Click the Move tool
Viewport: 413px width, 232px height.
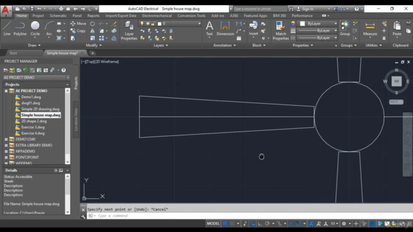pyautogui.click(x=78, y=24)
